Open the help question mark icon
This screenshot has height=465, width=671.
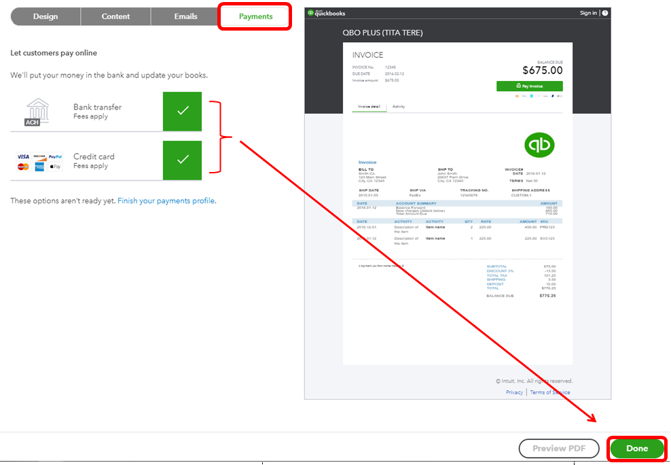[604, 13]
